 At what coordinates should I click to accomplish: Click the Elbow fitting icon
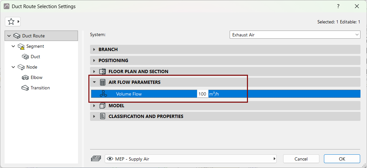tap(25, 77)
